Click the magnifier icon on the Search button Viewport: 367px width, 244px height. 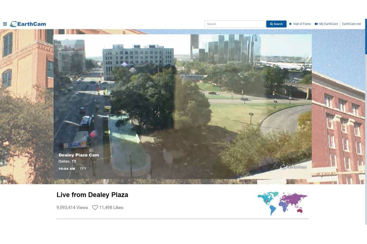click(x=272, y=24)
